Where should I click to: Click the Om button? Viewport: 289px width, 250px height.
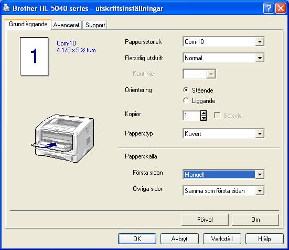pyautogui.click(x=255, y=220)
